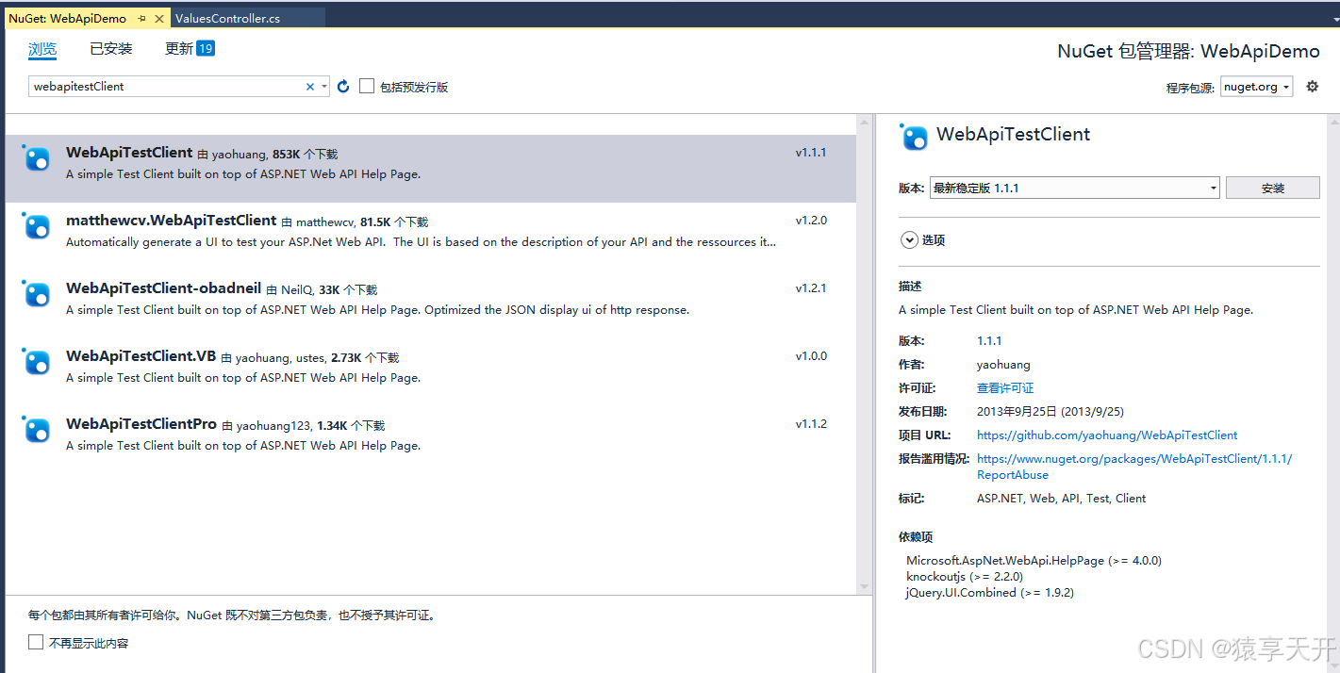Close the NuGet: WebApiDemo tab
Image resolution: width=1340 pixels, height=673 pixels.
point(158,18)
